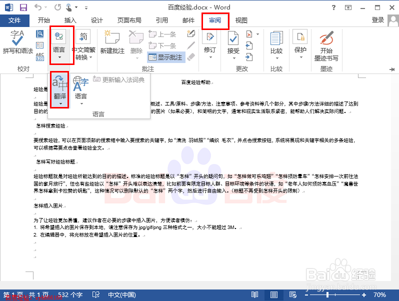This screenshot has height=301, width=399.
Task: Open the popup 语言 dropdown arrow
Action: 81,103
